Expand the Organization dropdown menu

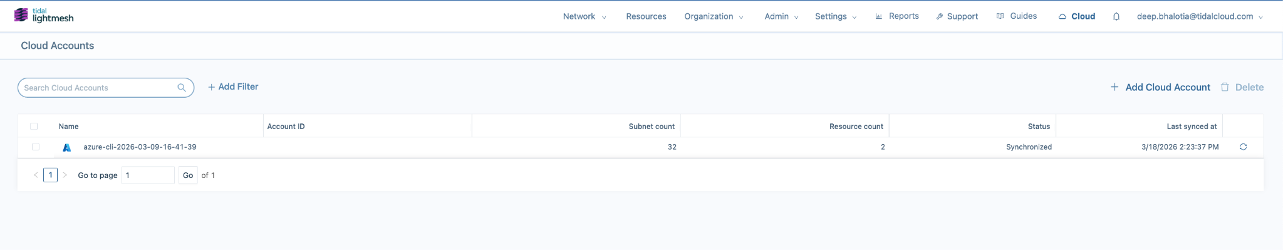pyautogui.click(x=714, y=16)
